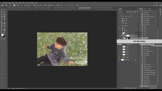Add layer style fx icon
The image size is (162, 91).
point(124,88)
